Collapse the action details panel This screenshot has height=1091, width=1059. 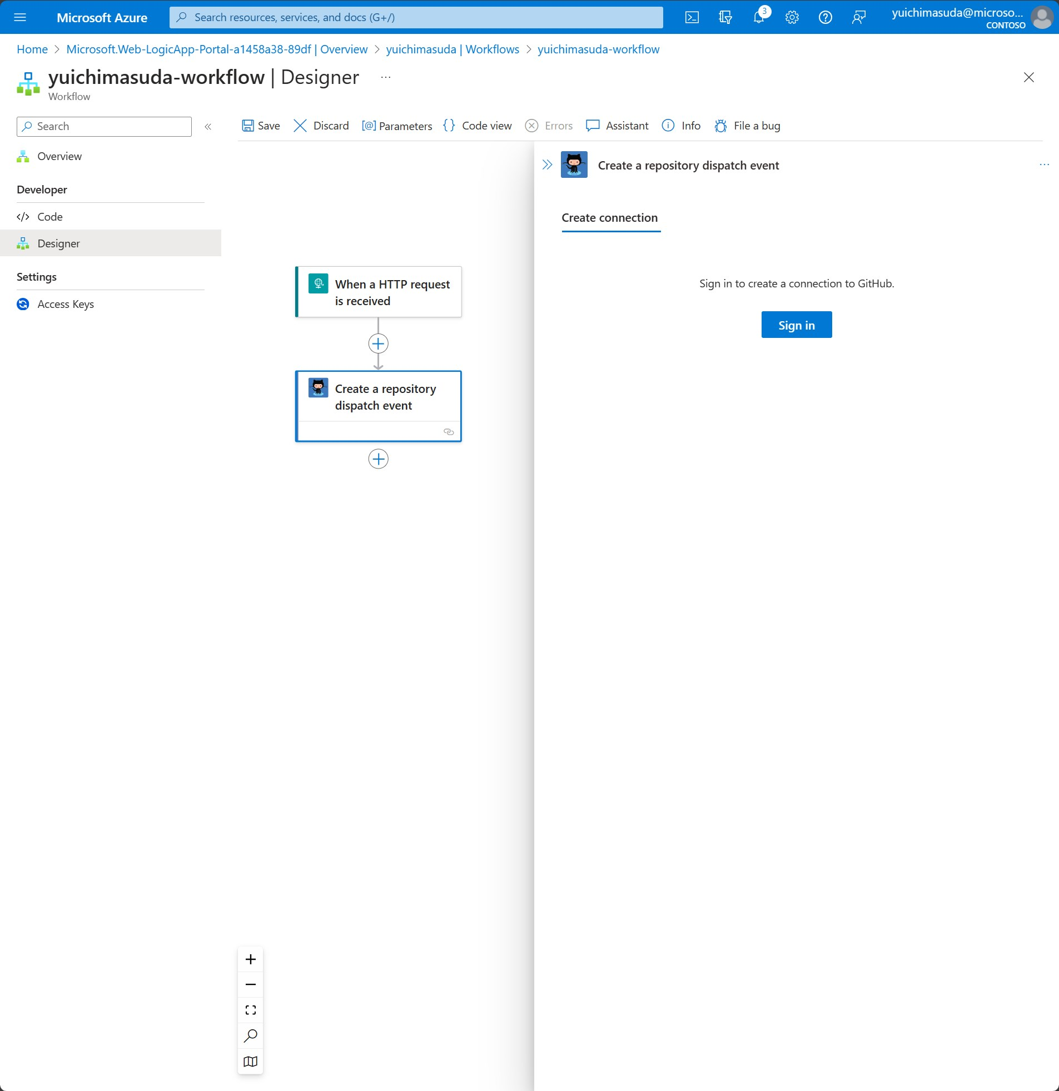[x=548, y=165]
